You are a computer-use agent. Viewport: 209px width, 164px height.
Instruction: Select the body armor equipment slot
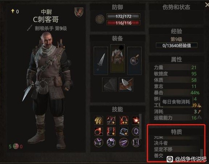[118, 58]
